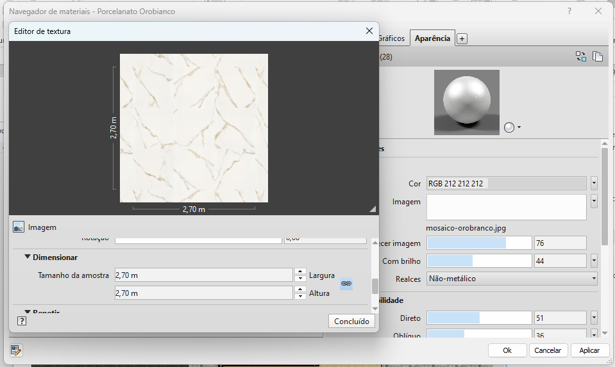Viewport: 615px width, 367px height.
Task: Edit the Altura sample size field
Action: click(203, 293)
